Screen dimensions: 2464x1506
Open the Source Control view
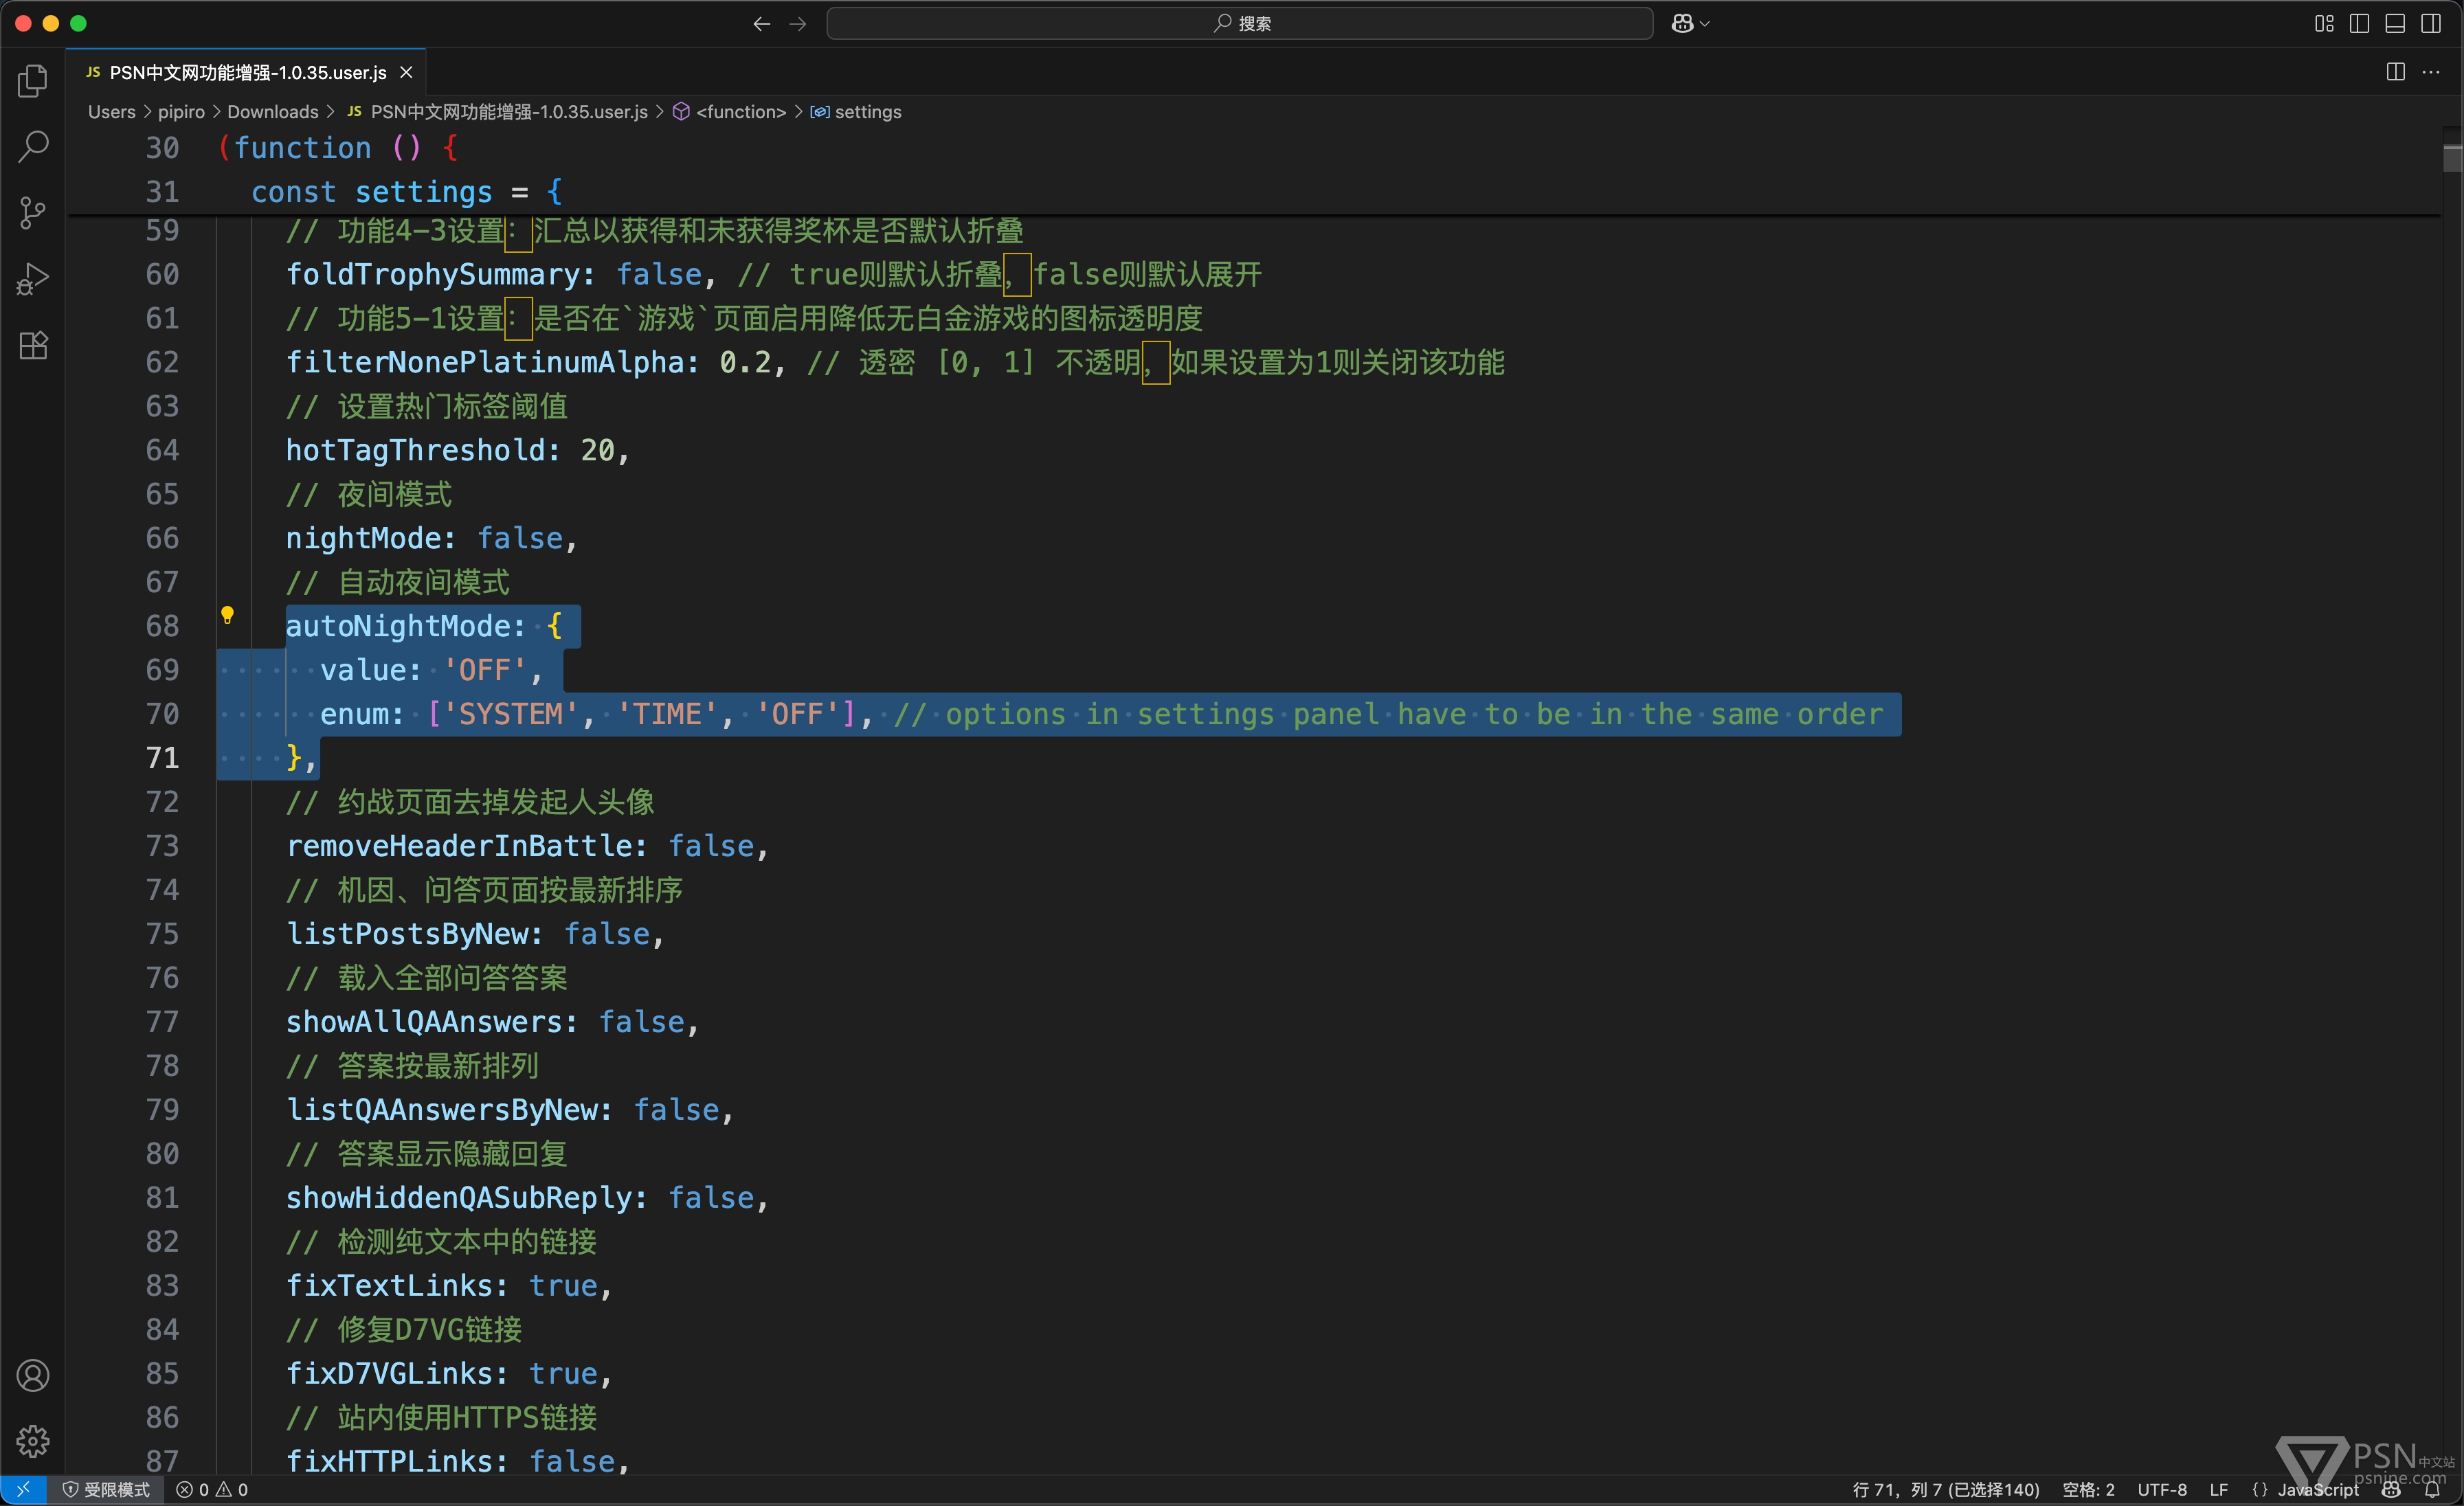[x=33, y=212]
